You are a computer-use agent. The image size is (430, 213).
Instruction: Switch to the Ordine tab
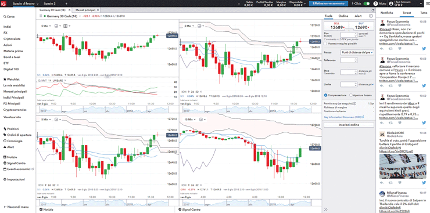[343, 16]
